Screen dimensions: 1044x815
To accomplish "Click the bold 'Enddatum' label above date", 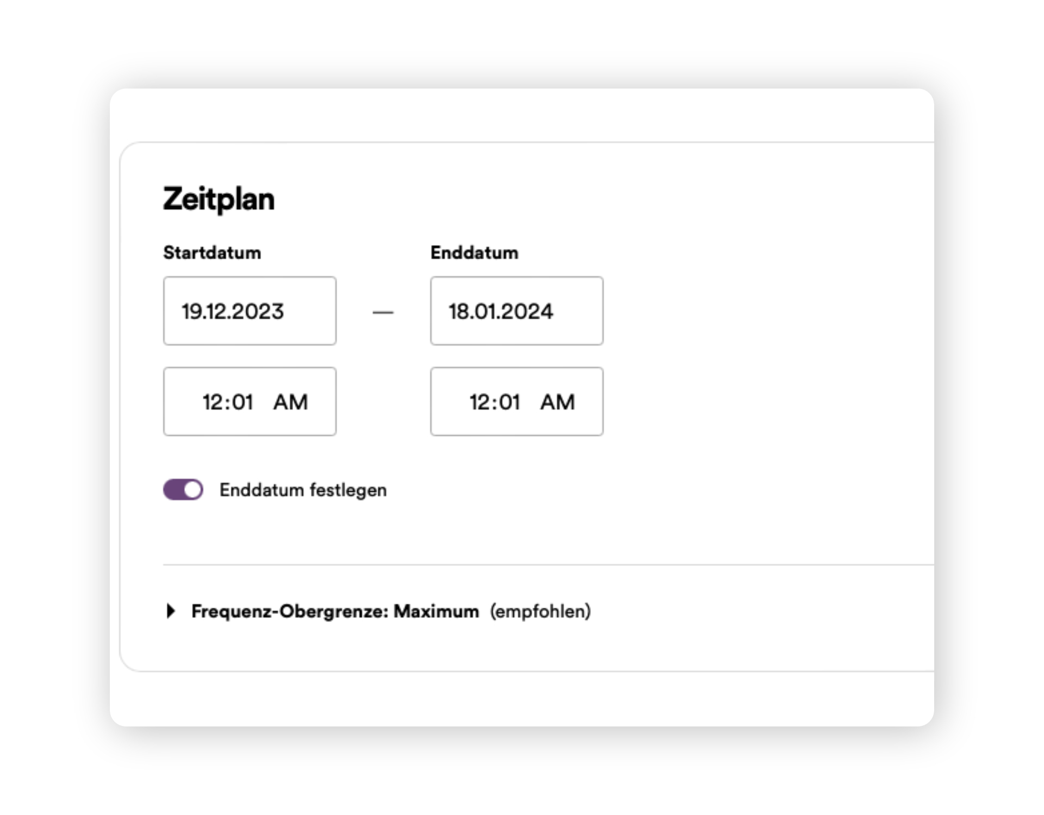I will click(x=474, y=253).
